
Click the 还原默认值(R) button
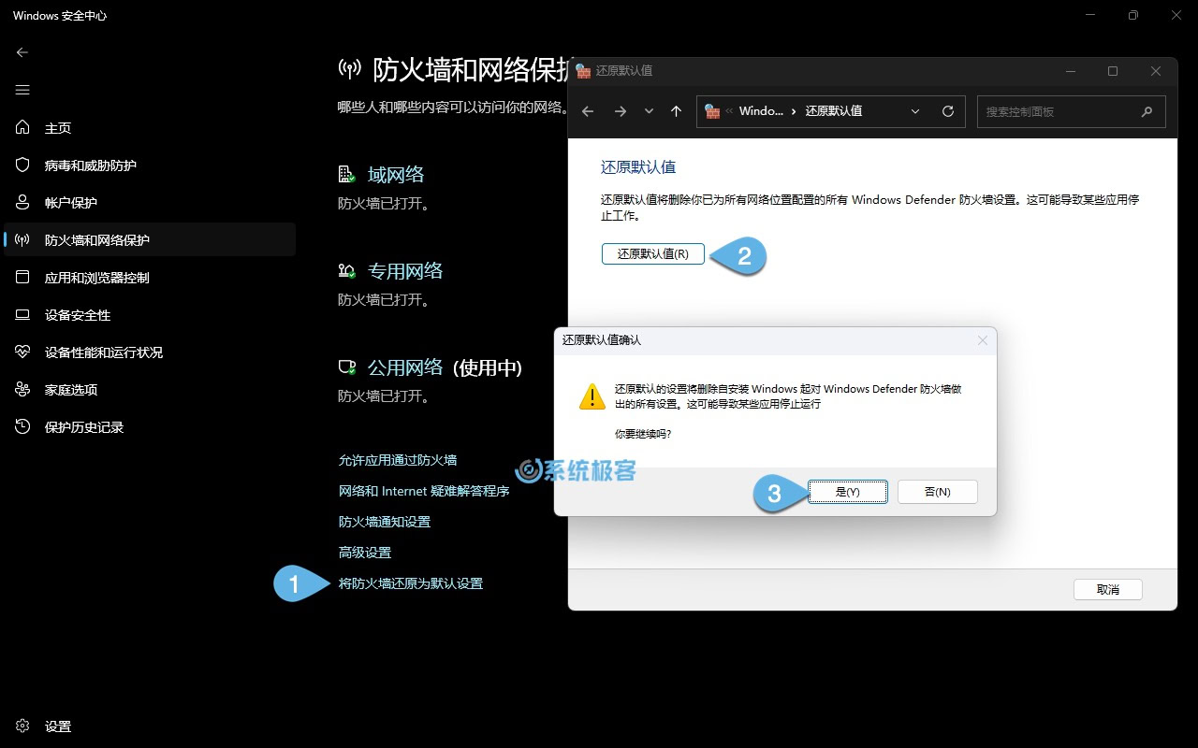[652, 253]
